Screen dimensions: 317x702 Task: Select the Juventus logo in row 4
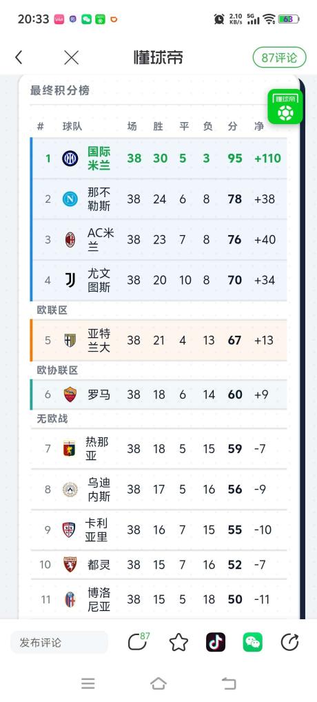(70, 280)
